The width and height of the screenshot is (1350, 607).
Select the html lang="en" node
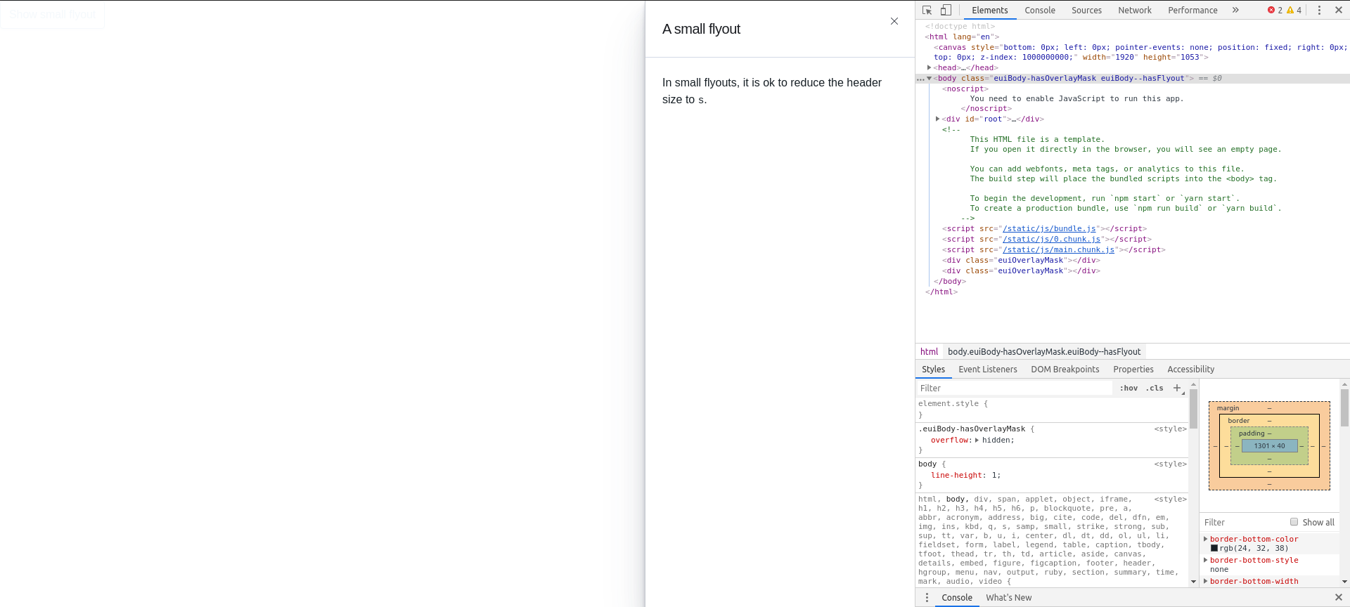(x=962, y=37)
